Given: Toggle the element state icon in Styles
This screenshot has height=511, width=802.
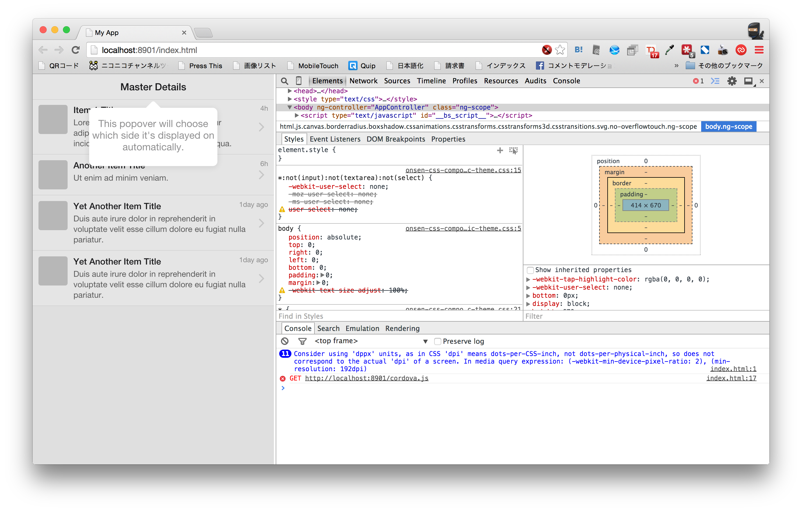Looking at the screenshot, I should (513, 150).
